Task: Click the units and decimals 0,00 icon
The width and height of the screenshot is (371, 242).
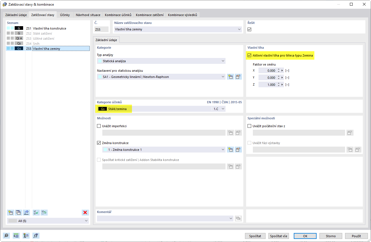Action: (16, 236)
